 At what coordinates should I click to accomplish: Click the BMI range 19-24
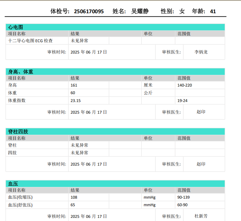click(183, 101)
